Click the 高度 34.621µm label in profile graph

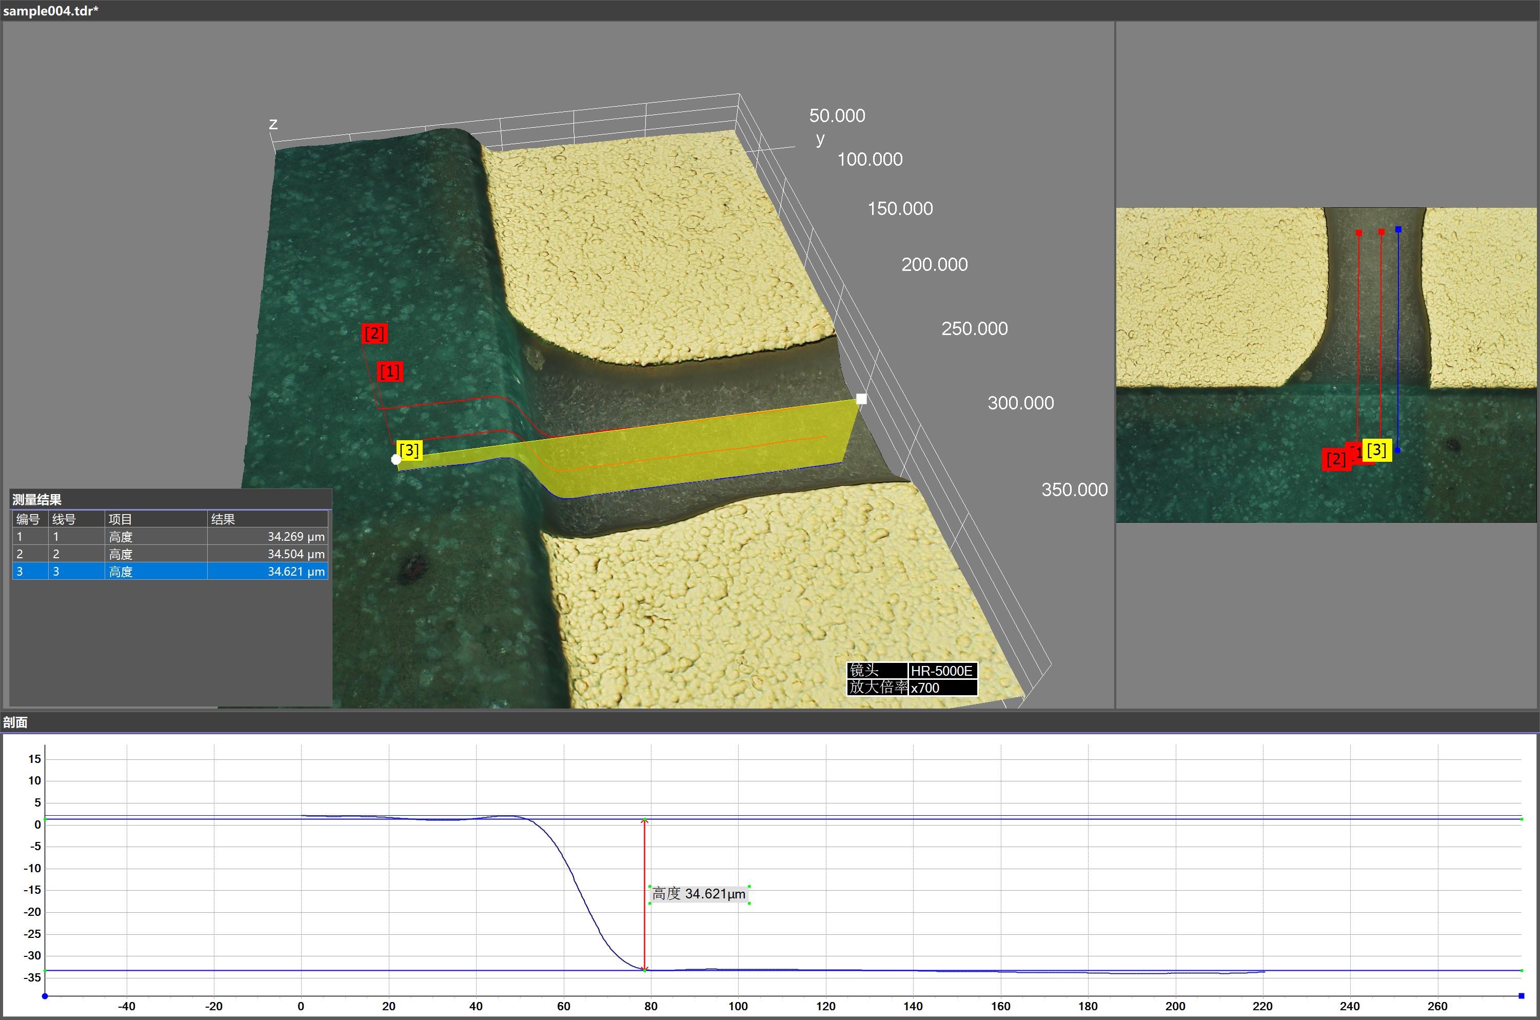tap(699, 894)
